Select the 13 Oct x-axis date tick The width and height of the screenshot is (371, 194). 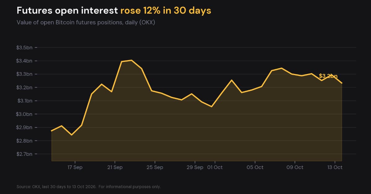(x=335, y=167)
